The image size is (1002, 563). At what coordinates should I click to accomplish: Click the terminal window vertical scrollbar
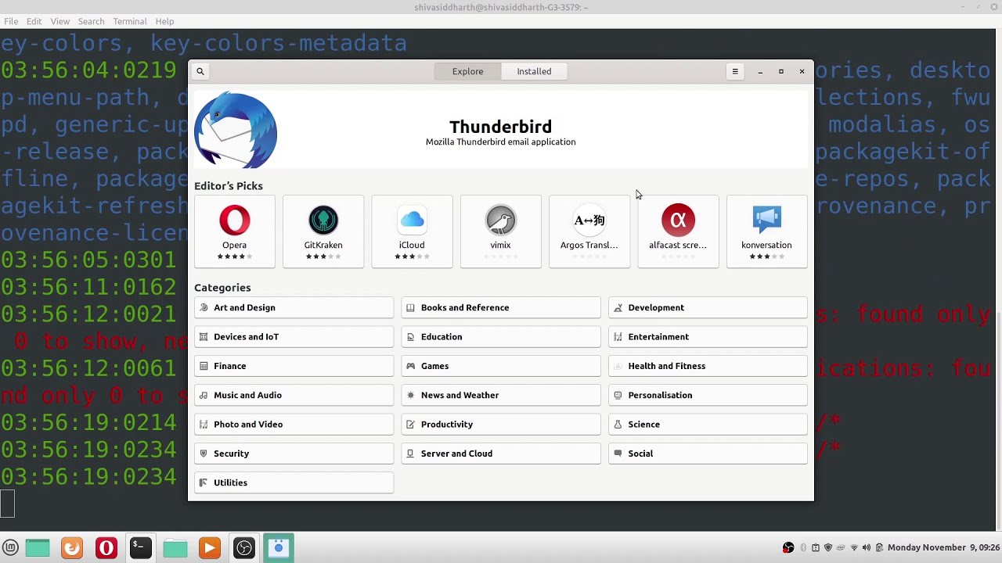[998, 422]
